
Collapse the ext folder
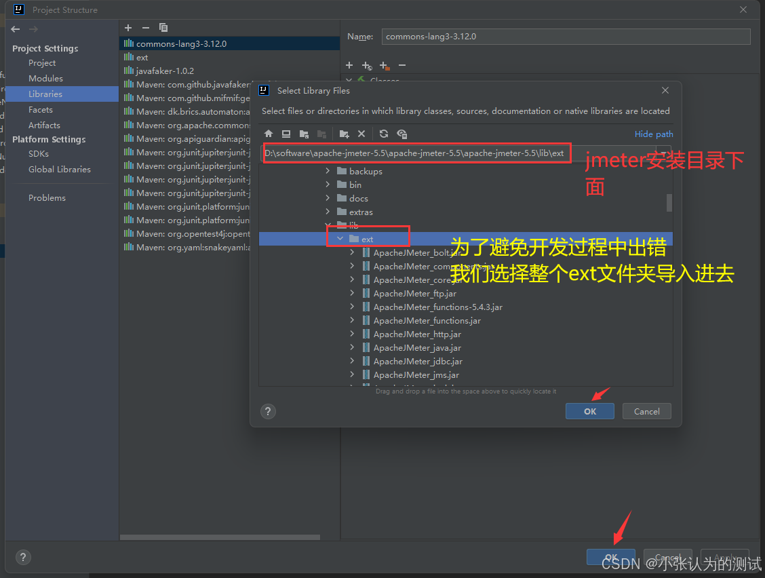click(x=340, y=239)
